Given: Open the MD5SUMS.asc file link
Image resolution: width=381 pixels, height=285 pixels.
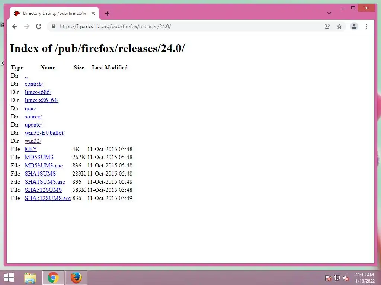Looking at the screenshot, I should [x=44, y=166].
